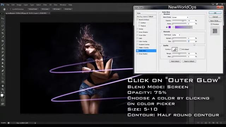Click Cancel in Layer Style dialog
This screenshot has height=127, width=226.
click(x=215, y=17)
